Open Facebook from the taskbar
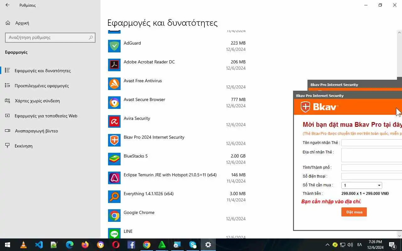The width and height of the screenshot is (402, 251). click(131, 245)
